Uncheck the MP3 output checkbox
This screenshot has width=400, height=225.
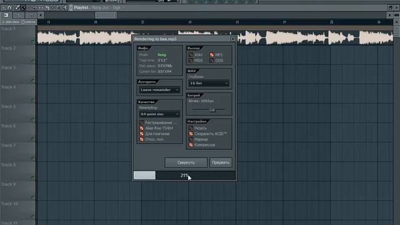click(x=211, y=55)
